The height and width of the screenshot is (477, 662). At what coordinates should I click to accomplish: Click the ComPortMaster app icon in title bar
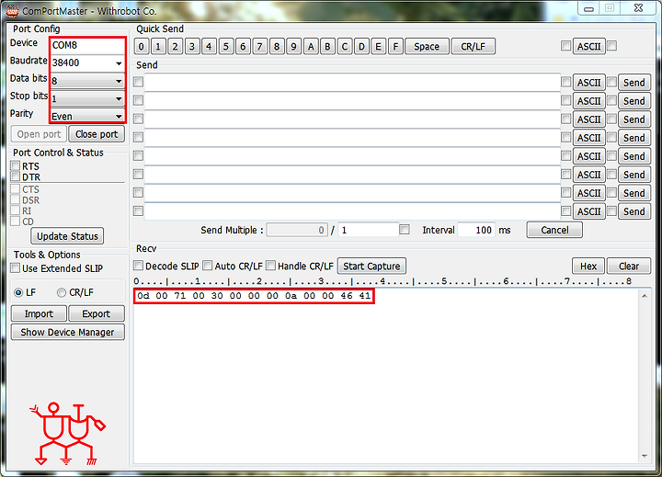pos(12,10)
